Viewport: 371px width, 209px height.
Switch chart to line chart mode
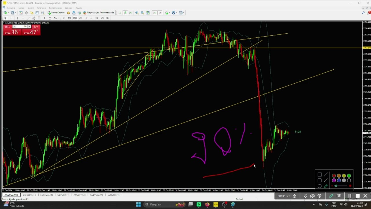[x=131, y=13]
